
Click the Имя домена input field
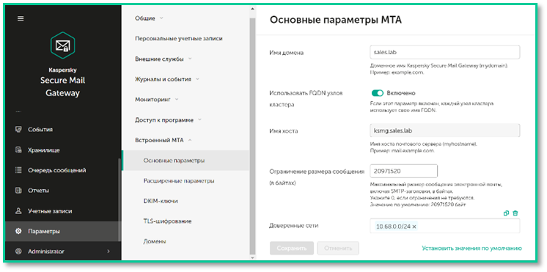(445, 52)
